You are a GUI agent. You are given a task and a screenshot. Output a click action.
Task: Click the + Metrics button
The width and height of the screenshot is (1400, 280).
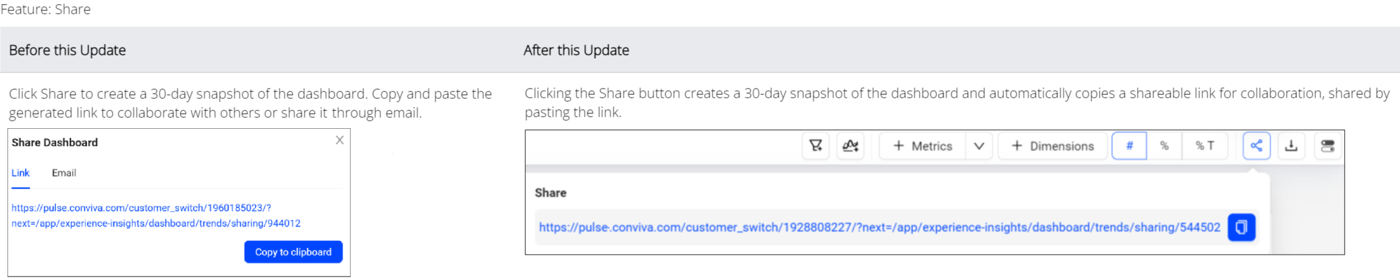coord(923,146)
